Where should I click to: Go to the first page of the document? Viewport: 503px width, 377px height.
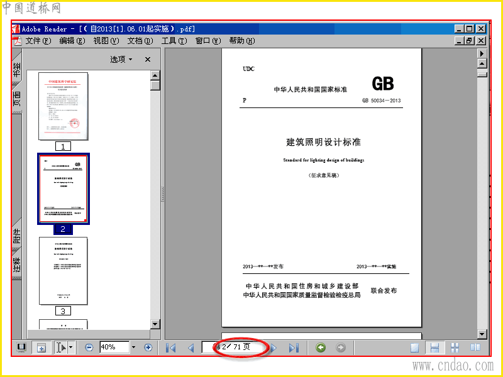(x=170, y=347)
